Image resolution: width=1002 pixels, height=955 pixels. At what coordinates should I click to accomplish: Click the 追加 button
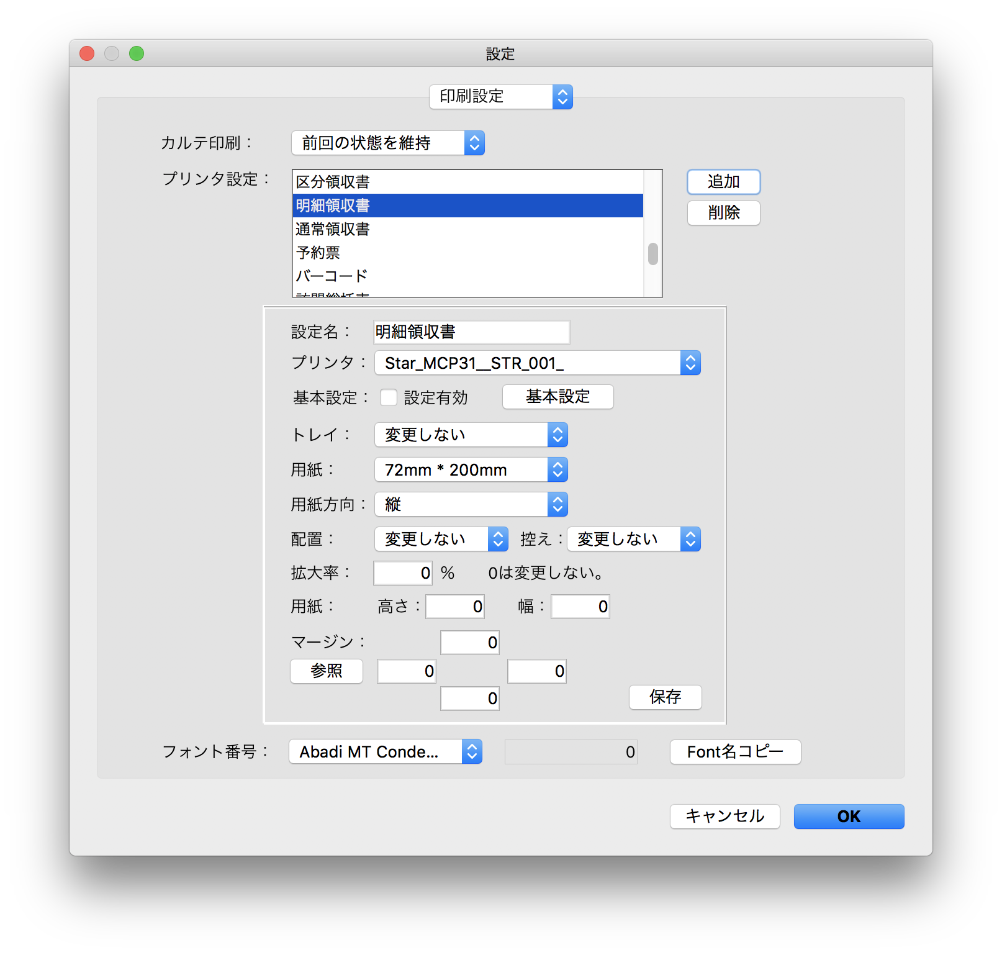[x=723, y=182]
